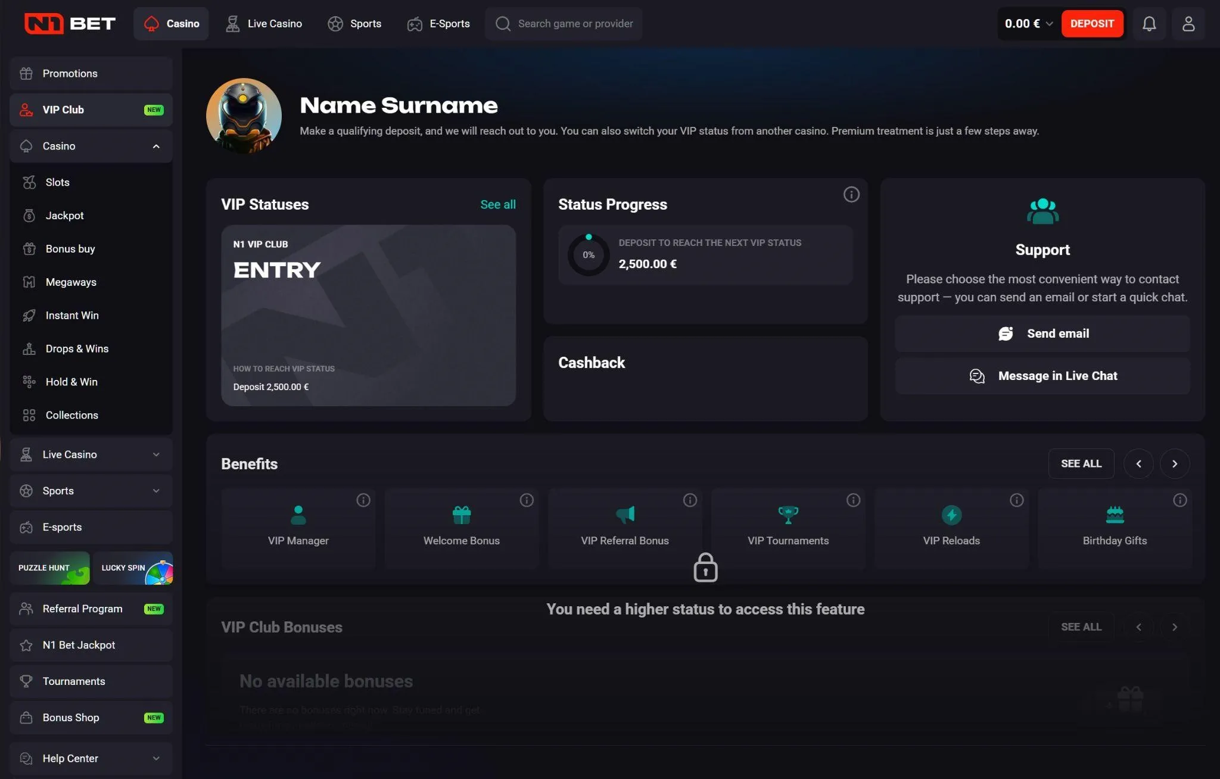Viewport: 1220px width, 779px height.
Task: Go to previous Benefits with left arrow
Action: 1138,464
